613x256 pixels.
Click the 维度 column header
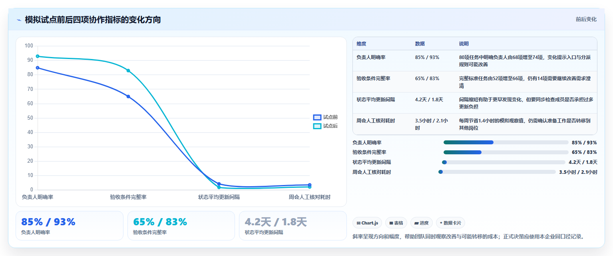361,44
